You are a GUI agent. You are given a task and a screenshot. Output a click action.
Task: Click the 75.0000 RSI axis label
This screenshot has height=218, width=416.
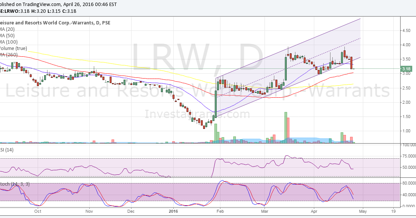click(409, 156)
